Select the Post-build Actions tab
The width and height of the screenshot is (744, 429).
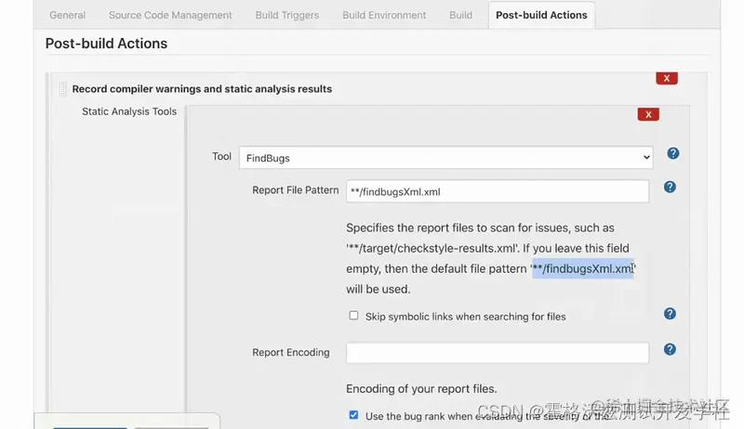point(541,15)
